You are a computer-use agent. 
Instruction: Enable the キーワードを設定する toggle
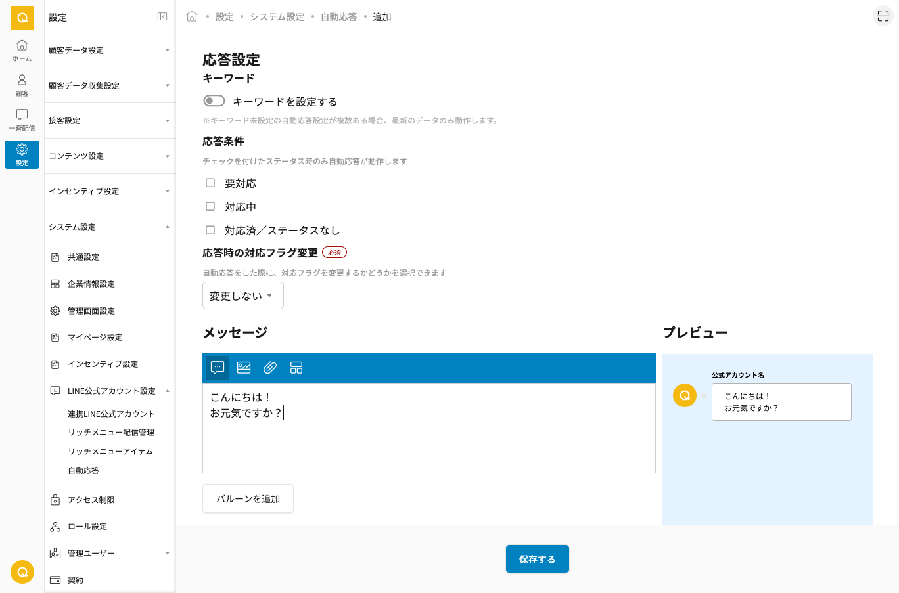click(x=214, y=101)
